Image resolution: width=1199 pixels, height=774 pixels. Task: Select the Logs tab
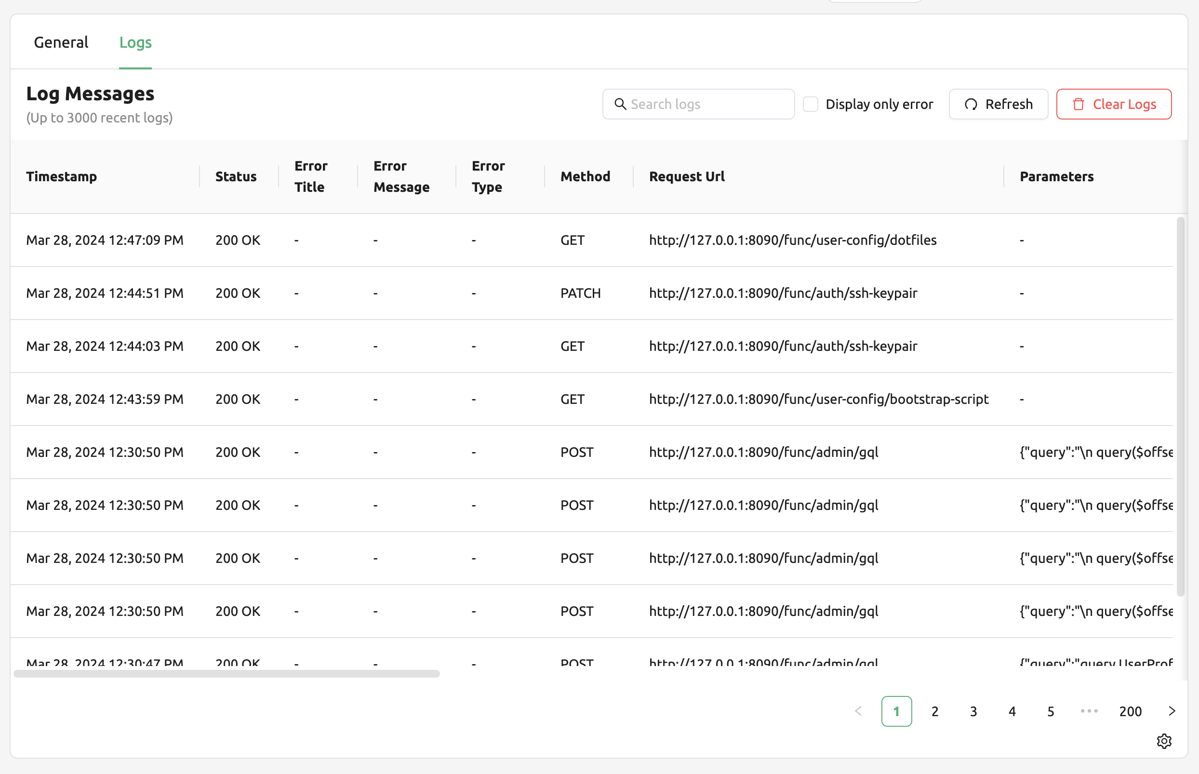click(135, 42)
